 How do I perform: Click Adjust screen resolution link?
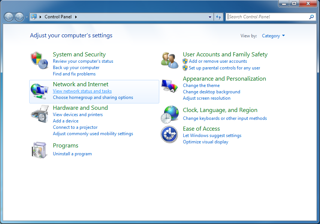coord(206,98)
